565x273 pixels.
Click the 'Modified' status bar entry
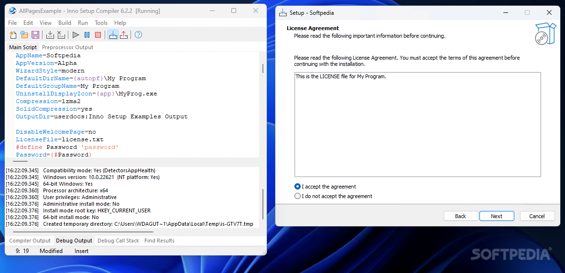point(51,251)
